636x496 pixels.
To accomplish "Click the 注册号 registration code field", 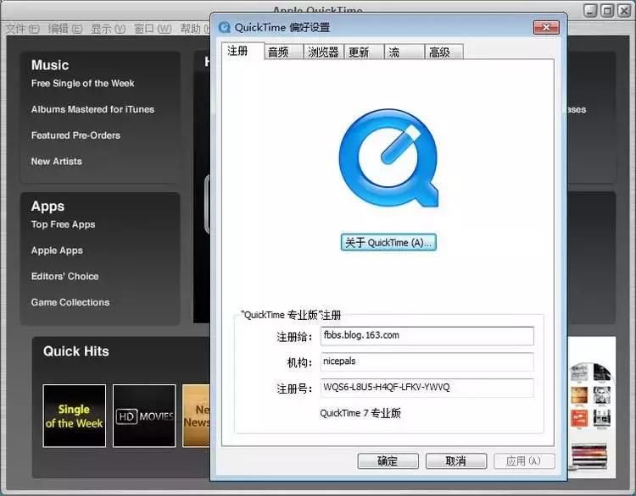I will pyautogui.click(x=427, y=388).
